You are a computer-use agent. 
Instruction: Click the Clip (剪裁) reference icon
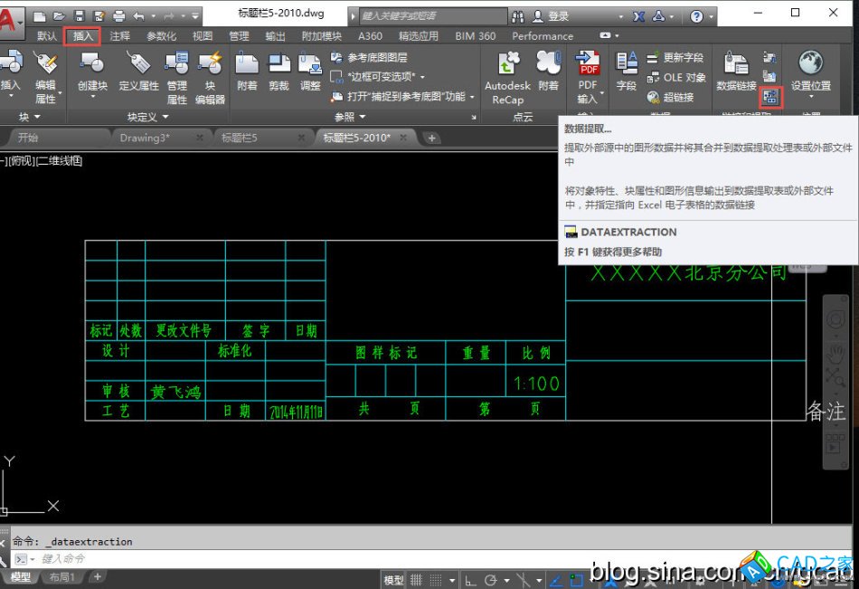tap(279, 71)
